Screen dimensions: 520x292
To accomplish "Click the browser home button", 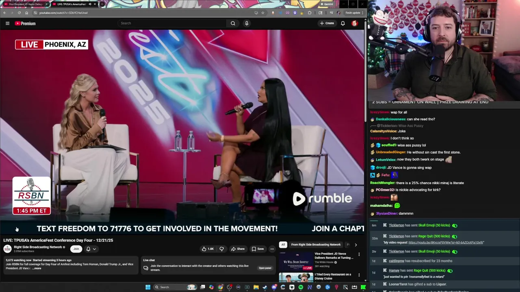I will point(26,13).
